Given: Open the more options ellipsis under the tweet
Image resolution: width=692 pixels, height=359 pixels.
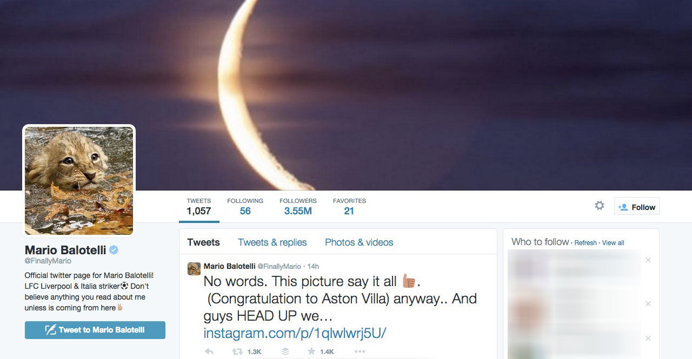Looking at the screenshot, I should click(x=360, y=351).
